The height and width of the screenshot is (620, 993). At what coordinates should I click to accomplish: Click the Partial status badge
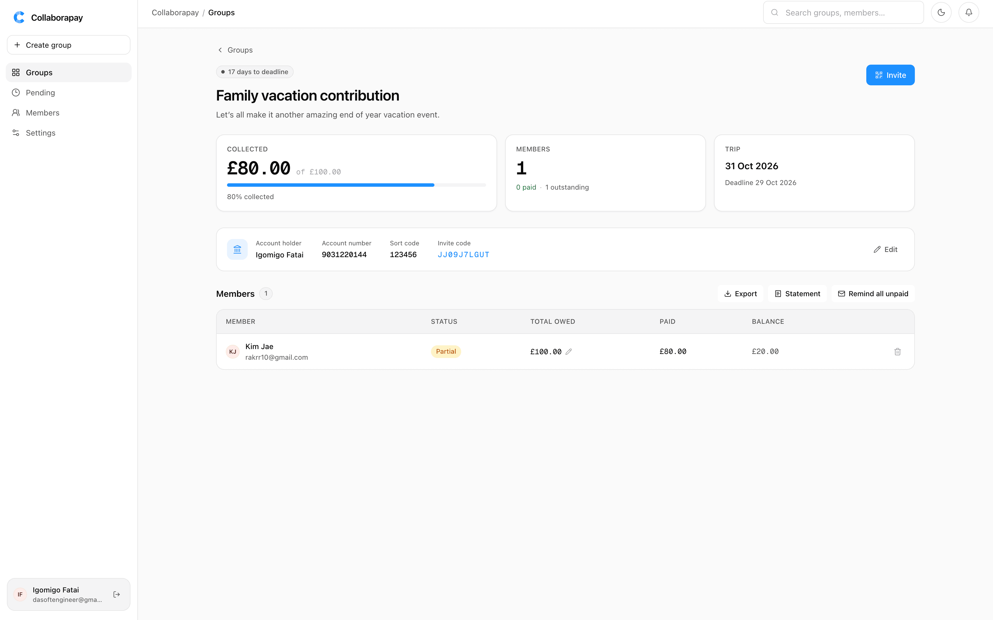[446, 351]
